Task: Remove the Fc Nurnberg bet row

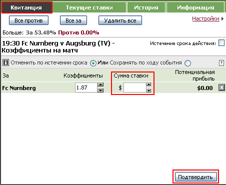Action: point(221,87)
